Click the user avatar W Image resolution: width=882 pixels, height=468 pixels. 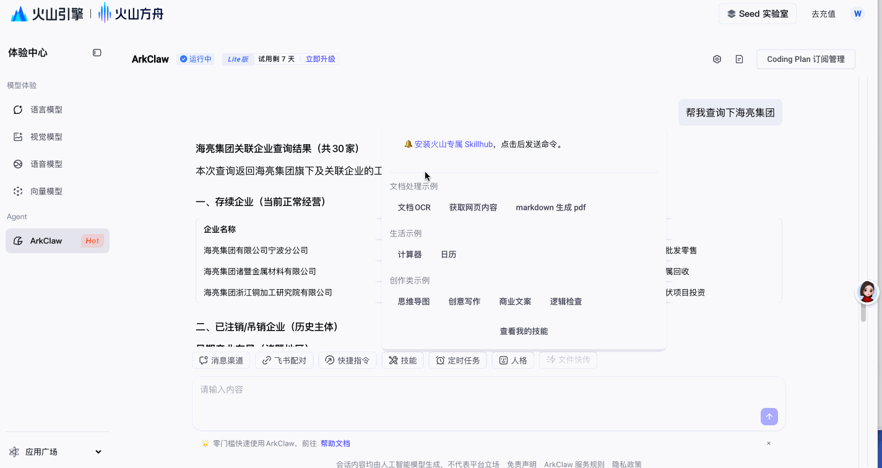[857, 14]
